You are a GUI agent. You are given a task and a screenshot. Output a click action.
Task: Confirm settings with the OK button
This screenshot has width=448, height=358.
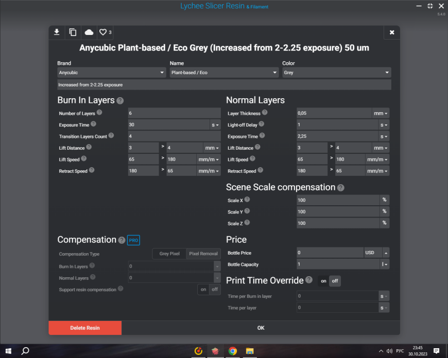[x=261, y=328]
